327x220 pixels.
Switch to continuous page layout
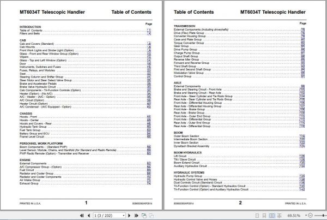[x=264, y=216]
